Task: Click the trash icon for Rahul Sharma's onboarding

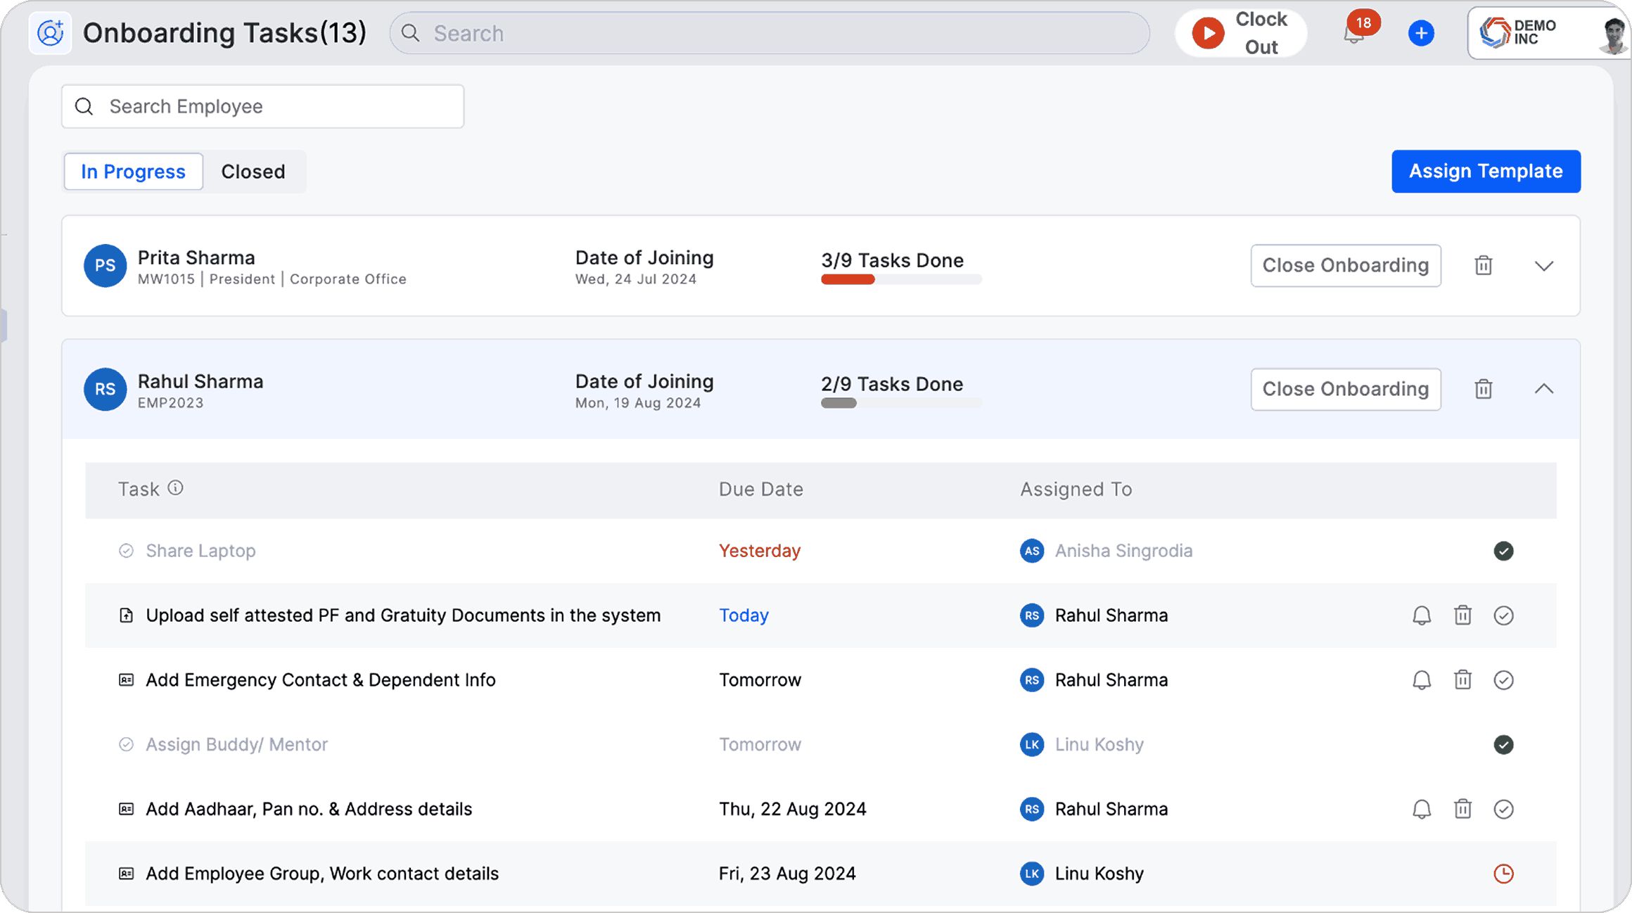Action: (x=1484, y=389)
